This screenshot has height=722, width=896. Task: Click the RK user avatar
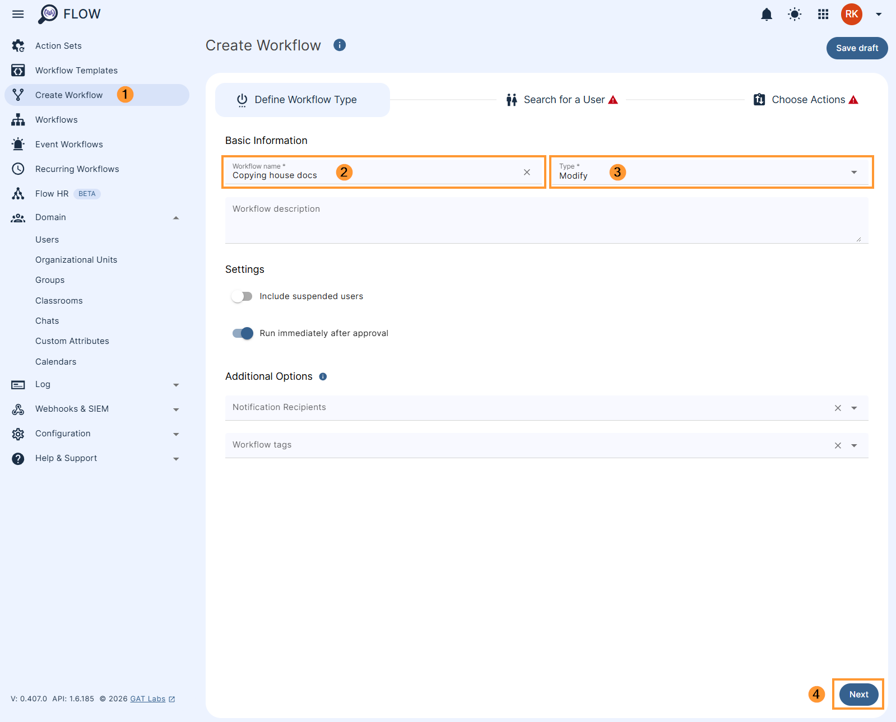pos(851,15)
